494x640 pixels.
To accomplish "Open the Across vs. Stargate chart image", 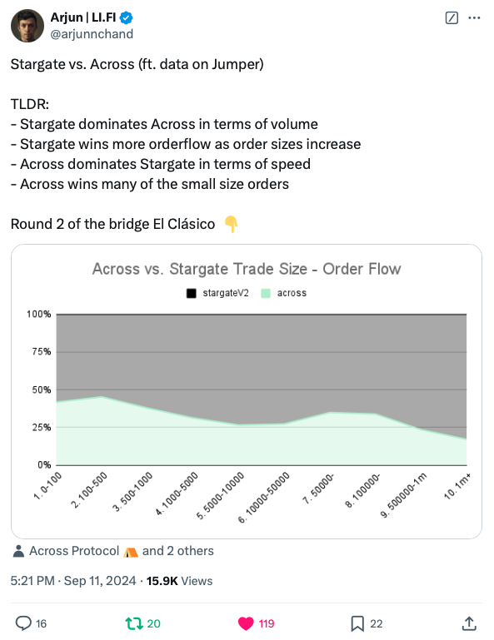I will (x=247, y=391).
